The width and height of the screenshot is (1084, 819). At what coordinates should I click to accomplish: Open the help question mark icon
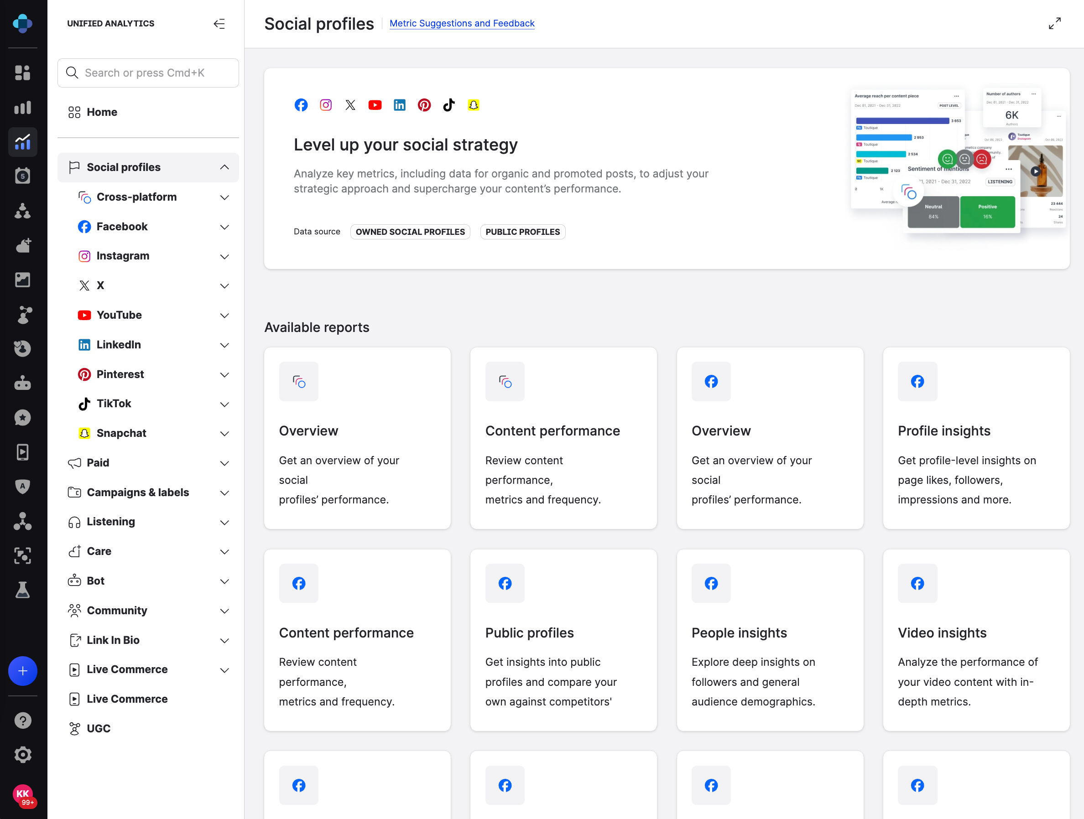pyautogui.click(x=22, y=720)
